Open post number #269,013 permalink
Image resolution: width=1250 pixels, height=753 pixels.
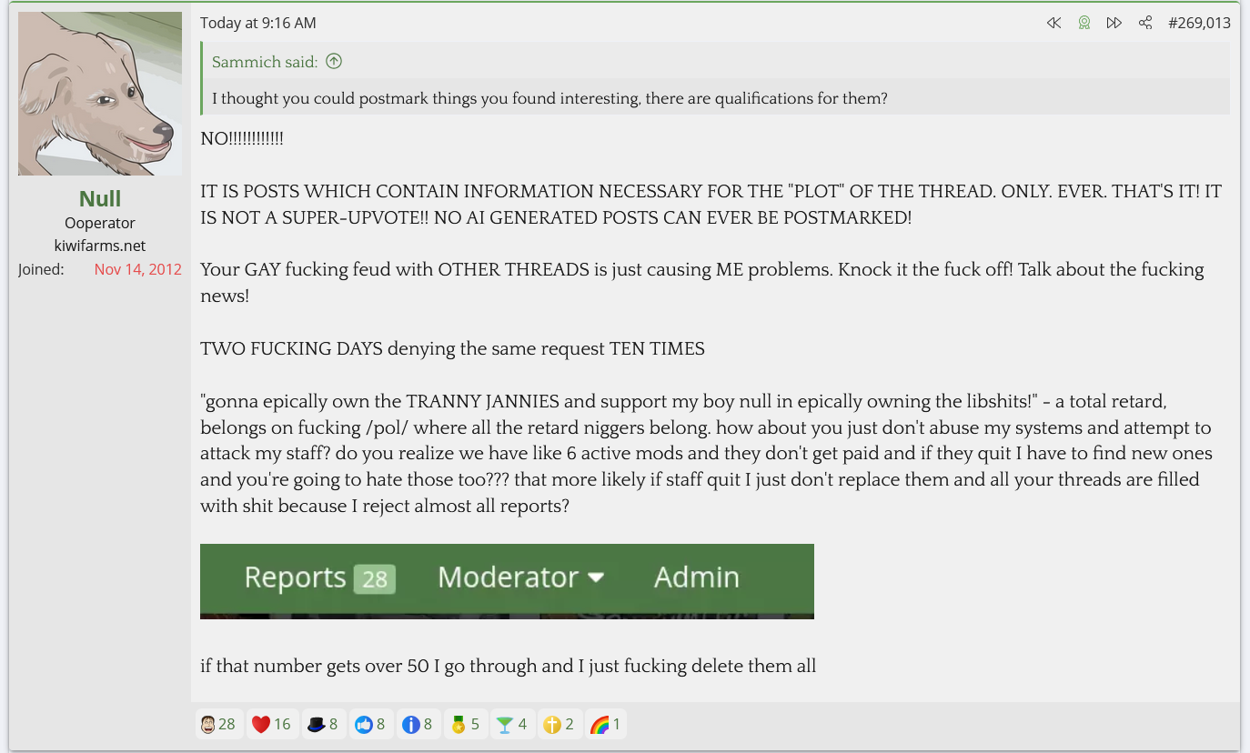pos(1199,23)
